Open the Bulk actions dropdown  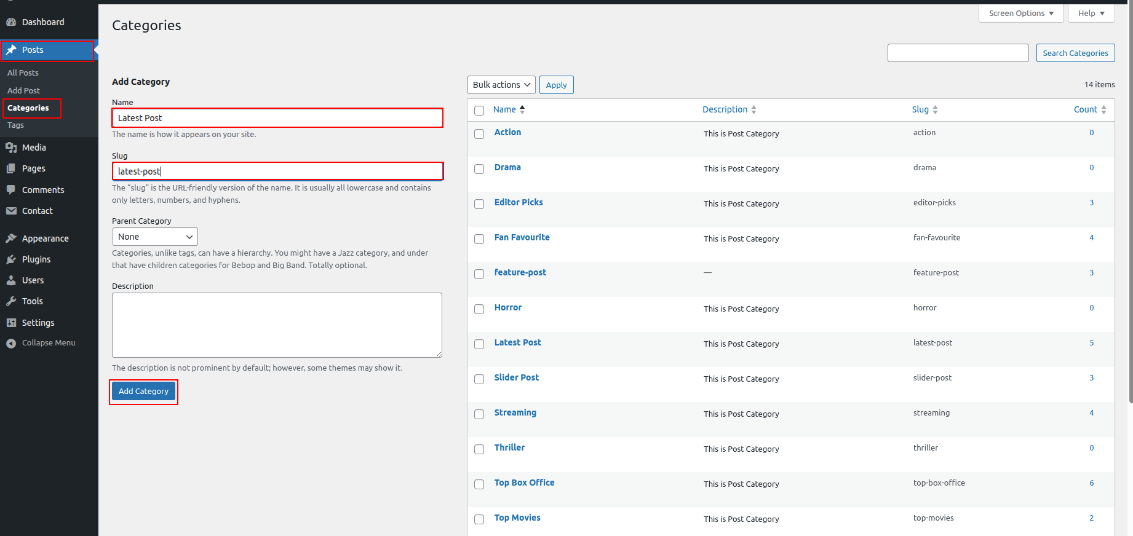click(501, 85)
